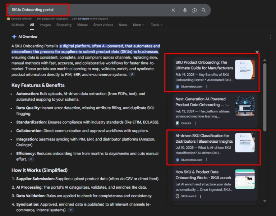Click the Data Quality: bullet label

click(28, 108)
